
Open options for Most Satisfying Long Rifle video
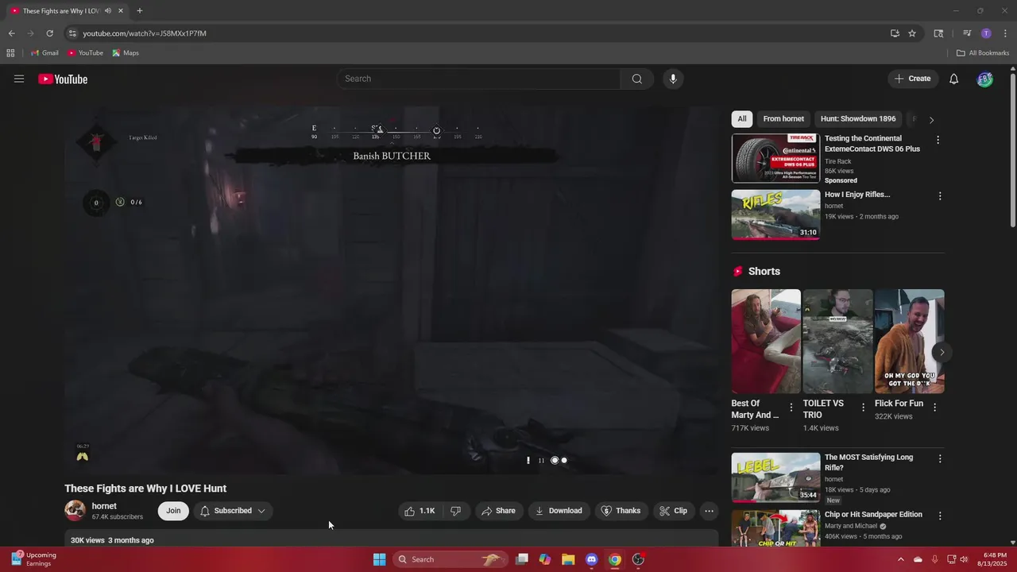click(x=940, y=458)
